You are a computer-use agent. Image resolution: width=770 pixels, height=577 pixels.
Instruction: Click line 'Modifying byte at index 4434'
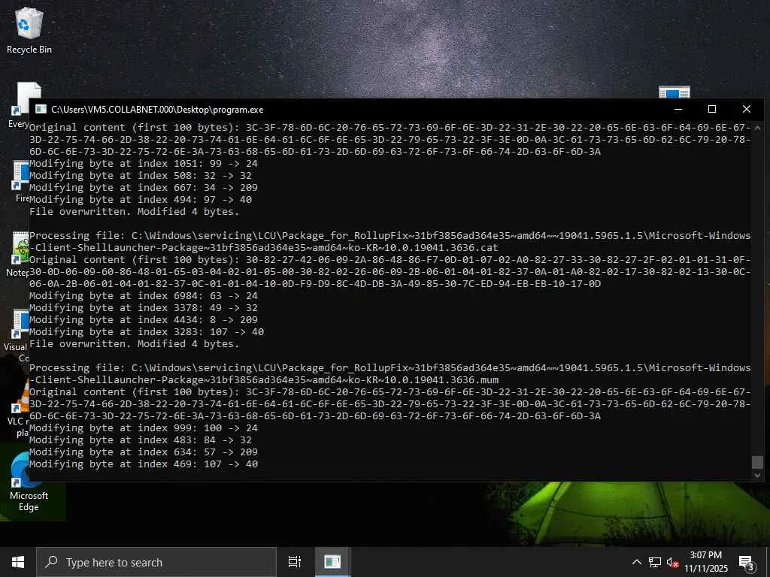click(x=144, y=319)
